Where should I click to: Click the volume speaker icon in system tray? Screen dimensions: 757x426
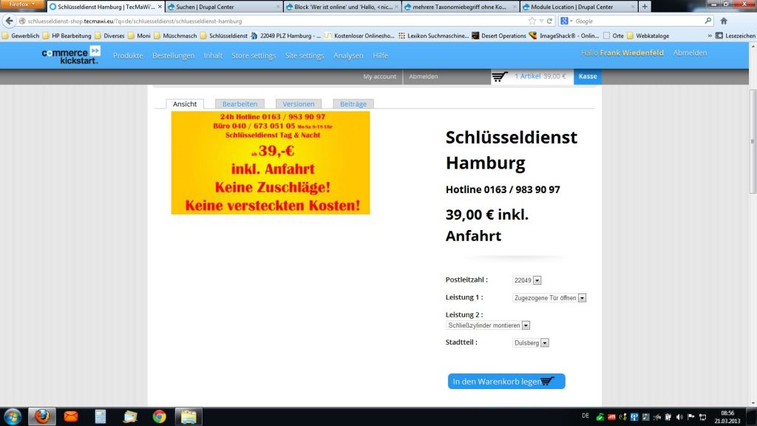point(679,416)
